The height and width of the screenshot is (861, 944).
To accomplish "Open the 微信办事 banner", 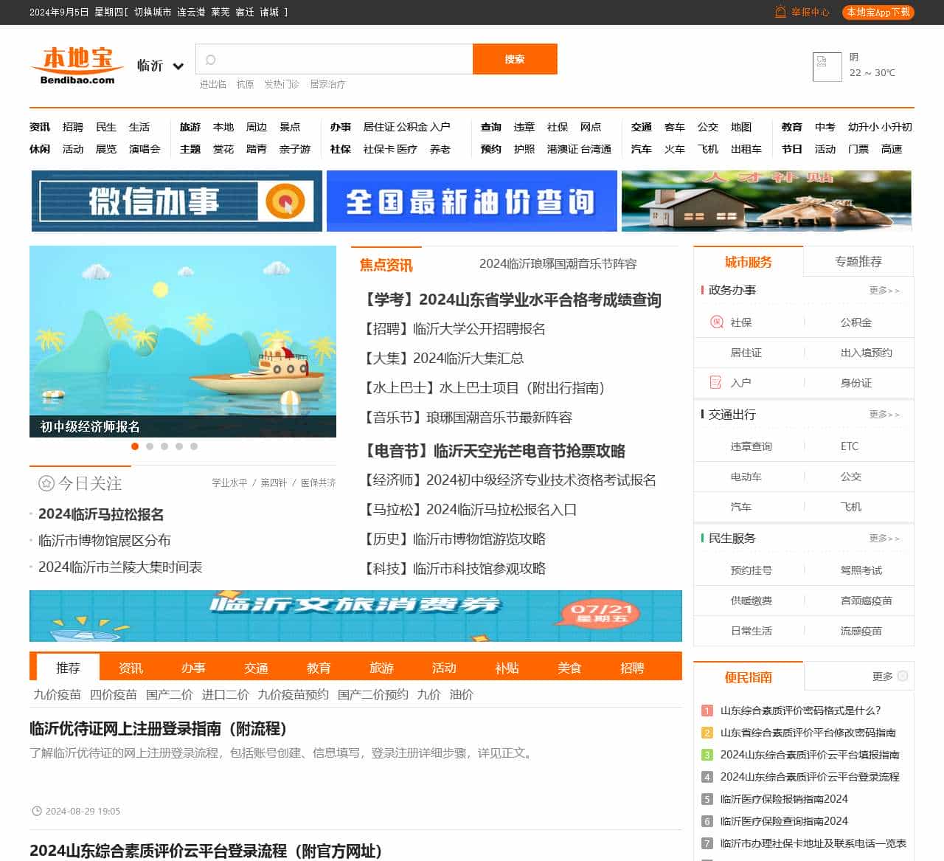I will pyautogui.click(x=177, y=201).
